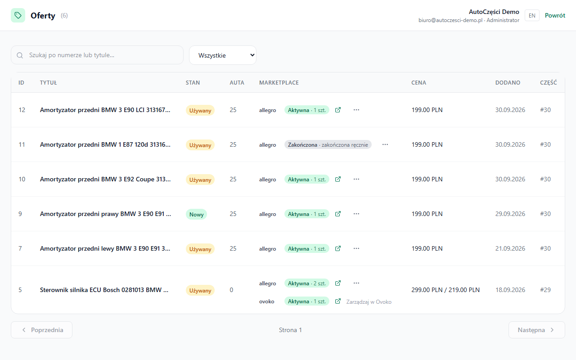Image resolution: width=576 pixels, height=360 pixels.
Task: Open more options for Sterownik silnika allegro listing
Action: coord(356,283)
